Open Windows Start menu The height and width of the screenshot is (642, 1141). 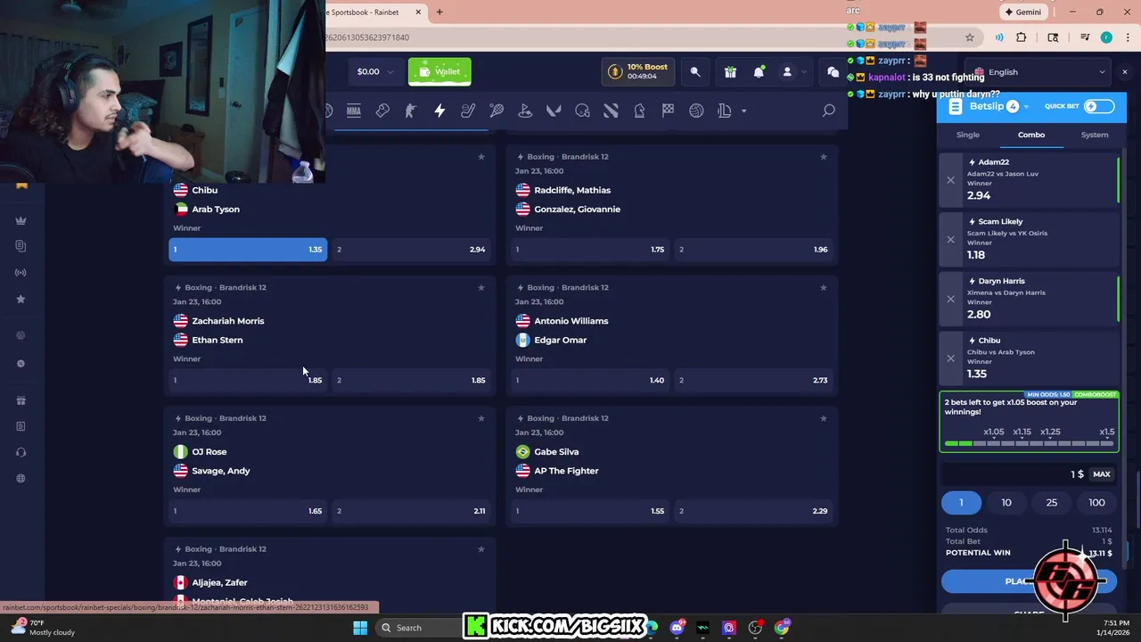click(360, 628)
